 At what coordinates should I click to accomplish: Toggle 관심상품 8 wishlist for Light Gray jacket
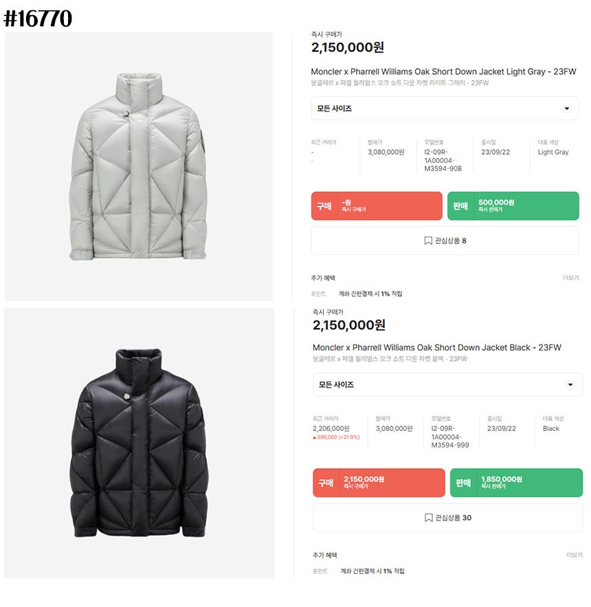click(445, 241)
